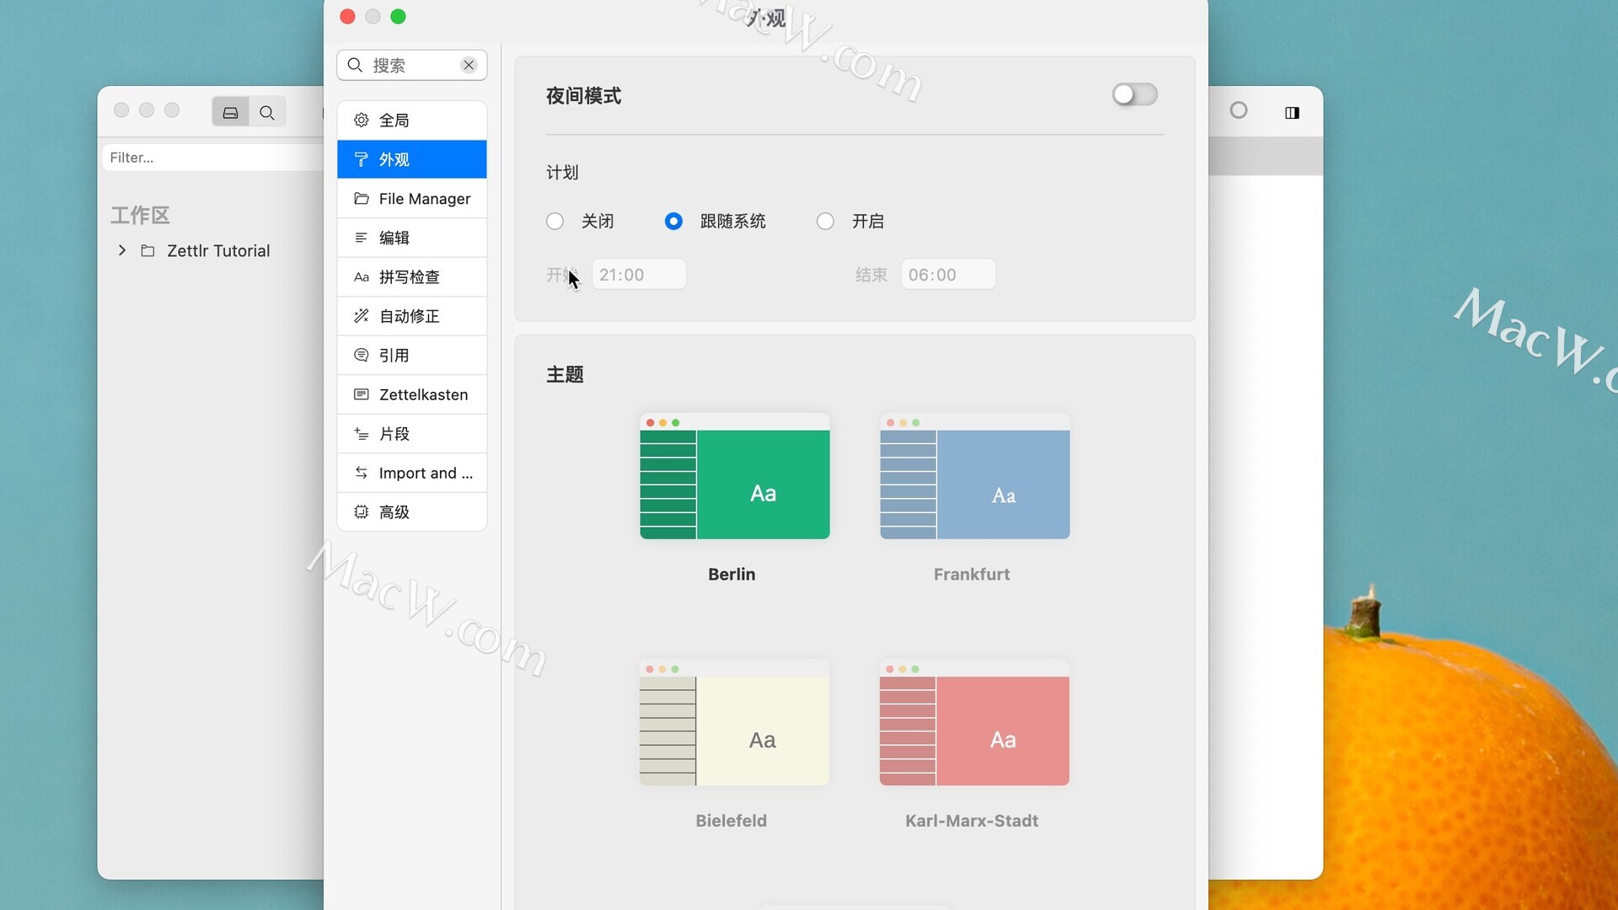Screen dimensions: 1618x910
Task: Select the 开启 schedule radio button
Action: point(825,222)
